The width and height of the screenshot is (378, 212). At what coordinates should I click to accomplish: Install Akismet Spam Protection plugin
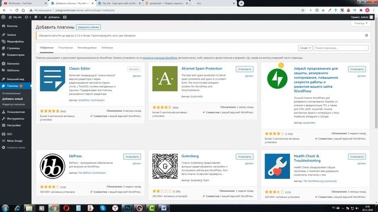(245, 69)
